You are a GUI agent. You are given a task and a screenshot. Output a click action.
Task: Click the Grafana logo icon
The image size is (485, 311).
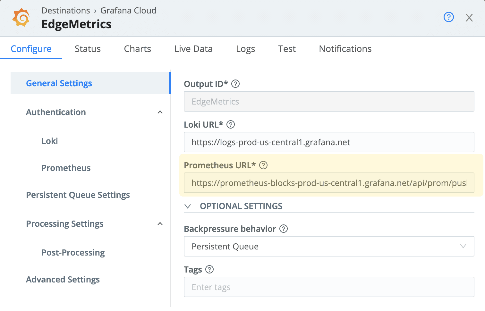pyautogui.click(x=21, y=18)
